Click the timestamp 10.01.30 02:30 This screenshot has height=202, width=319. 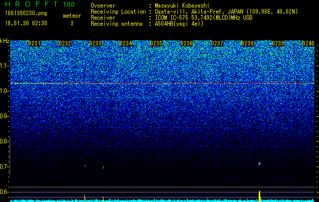26,23
